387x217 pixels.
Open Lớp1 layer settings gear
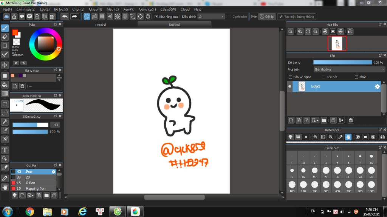coord(377,86)
